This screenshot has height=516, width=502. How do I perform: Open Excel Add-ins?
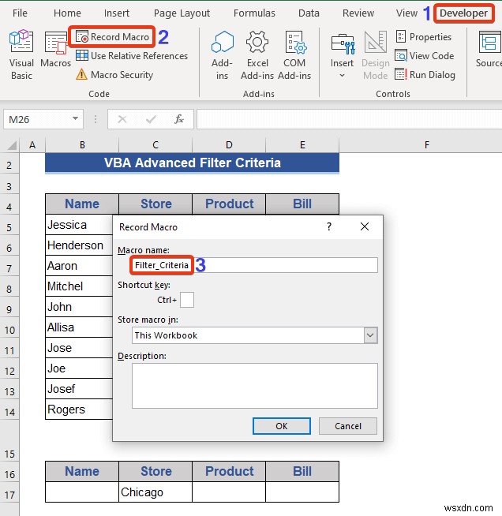257,55
